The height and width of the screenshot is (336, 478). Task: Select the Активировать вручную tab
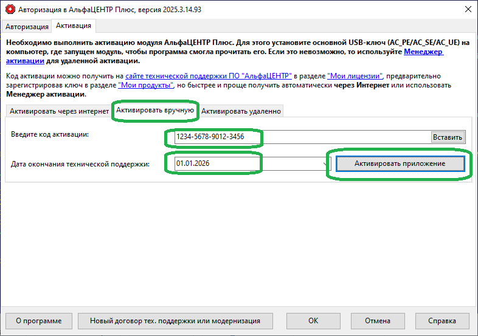point(155,110)
